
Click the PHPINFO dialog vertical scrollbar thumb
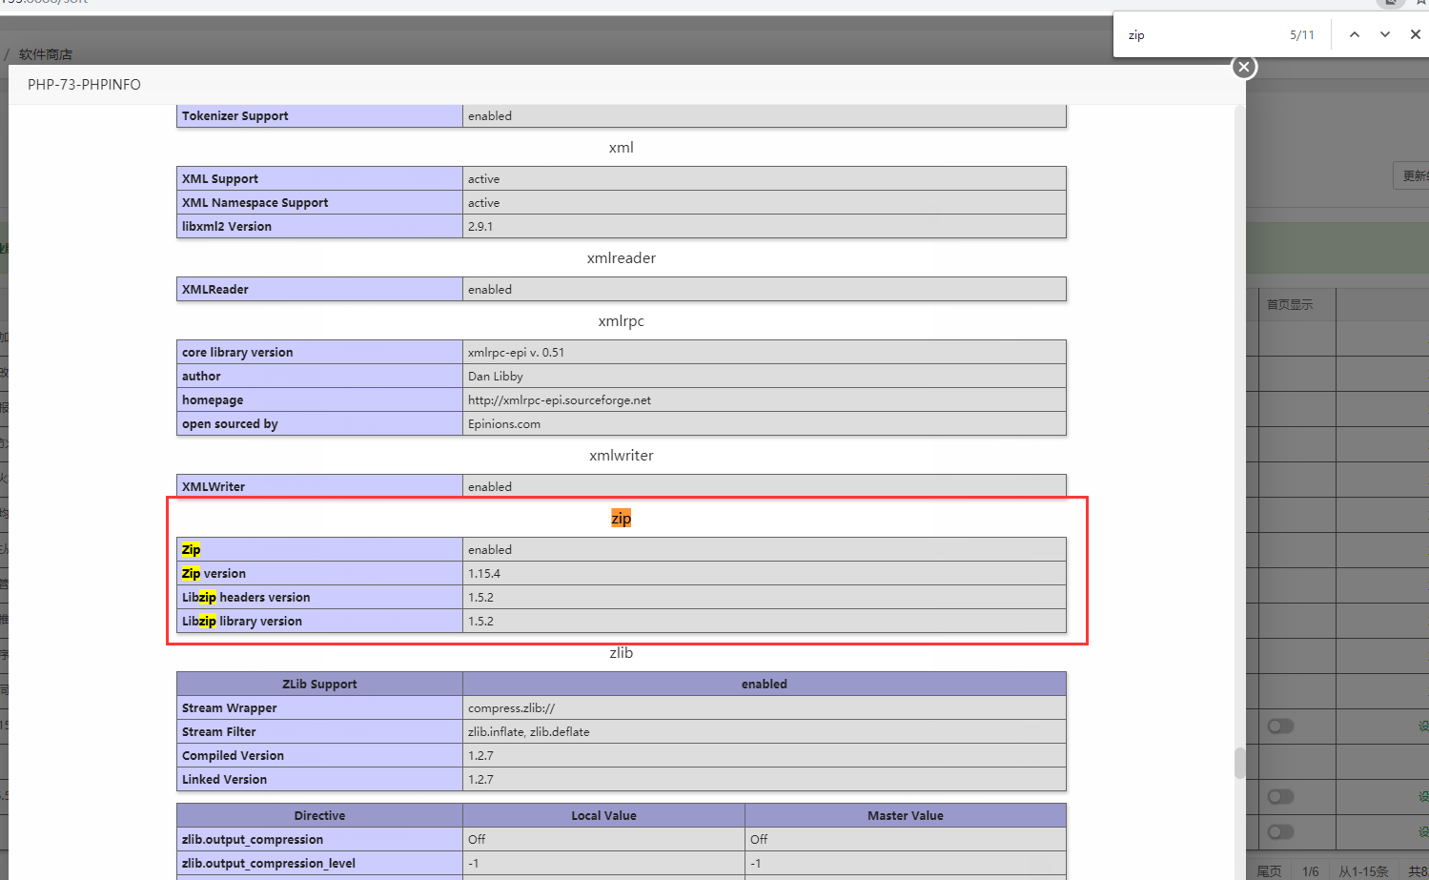(1239, 763)
